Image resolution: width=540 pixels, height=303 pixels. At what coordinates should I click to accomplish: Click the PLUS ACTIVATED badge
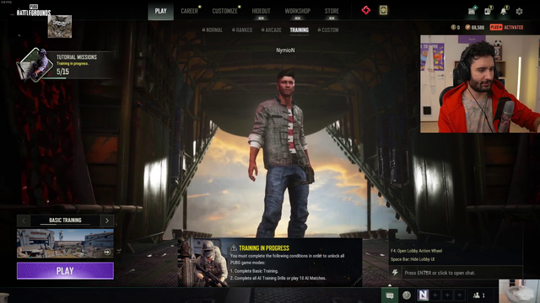coord(506,28)
